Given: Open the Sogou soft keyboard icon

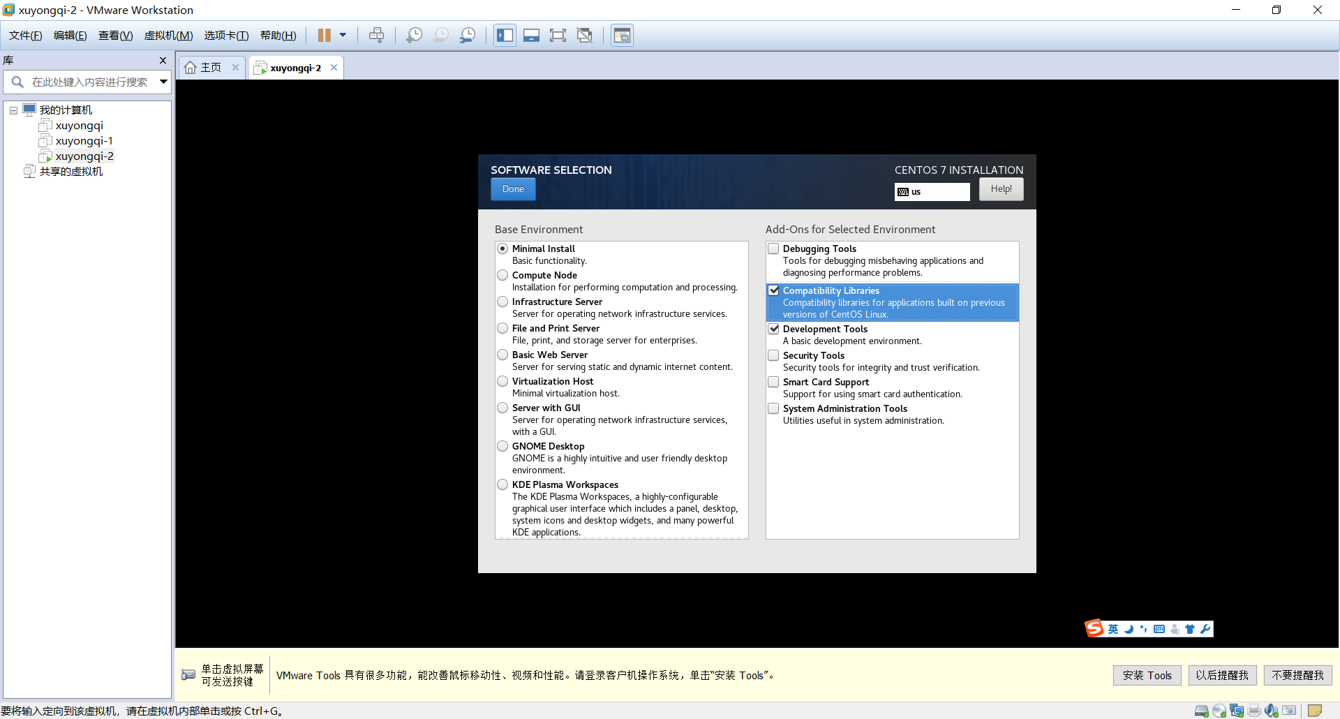Looking at the screenshot, I should pyautogui.click(x=1159, y=629).
